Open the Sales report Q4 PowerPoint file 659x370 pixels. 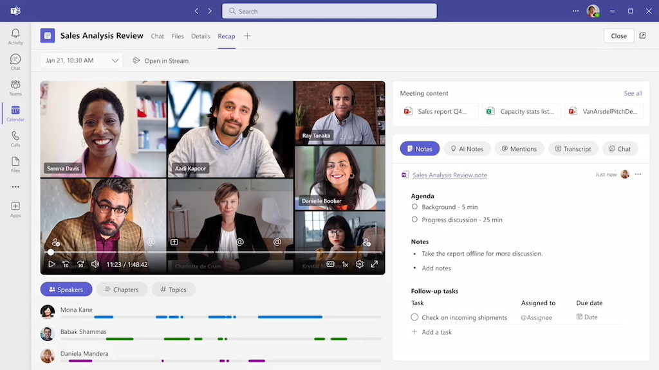(439, 110)
